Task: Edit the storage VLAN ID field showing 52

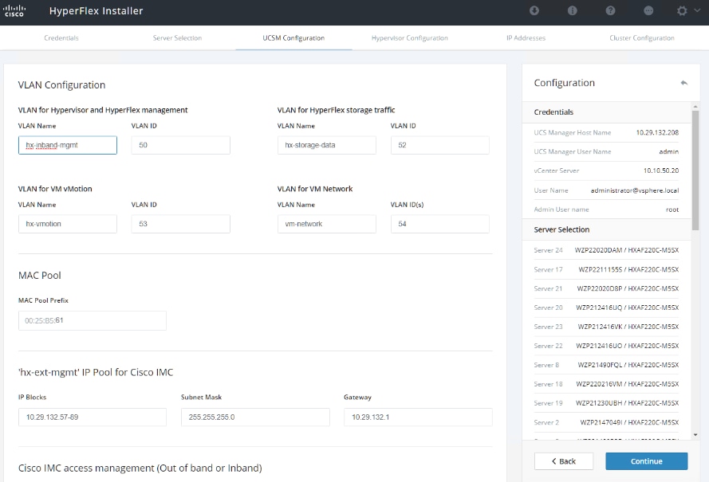Action: [x=440, y=145]
